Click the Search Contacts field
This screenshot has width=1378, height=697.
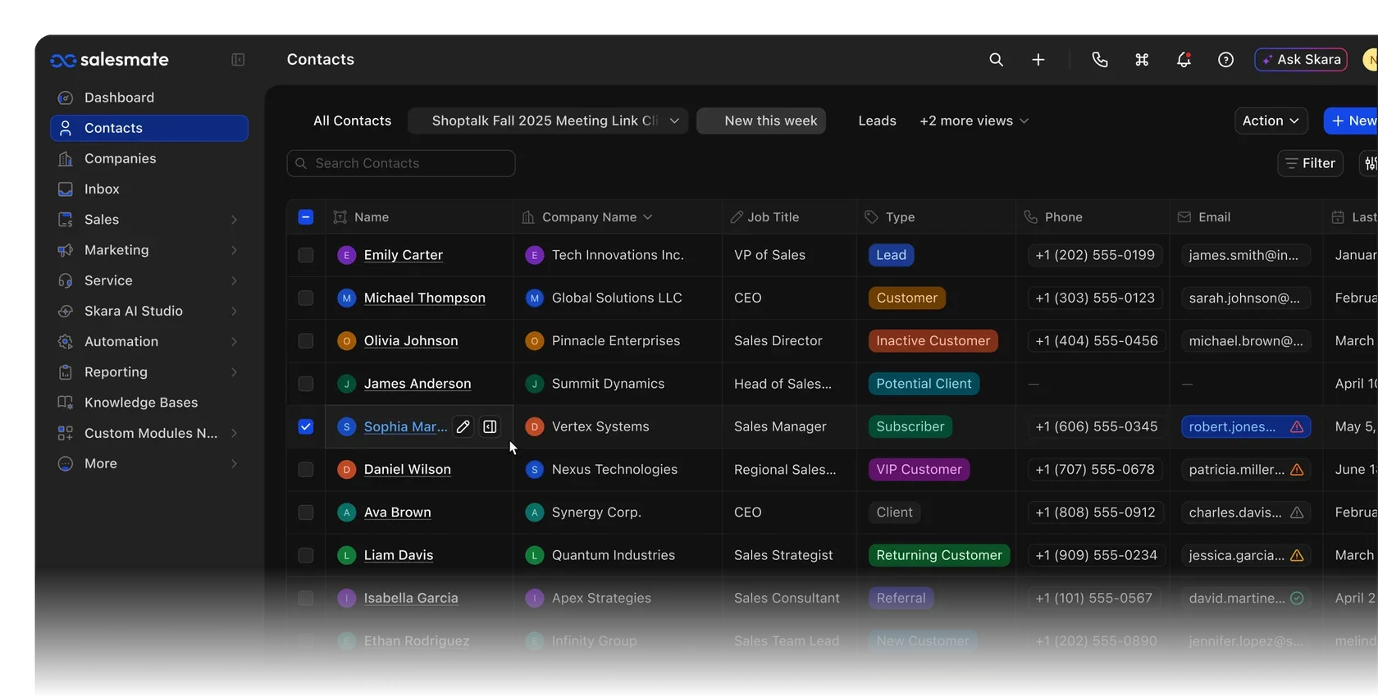[x=401, y=163]
